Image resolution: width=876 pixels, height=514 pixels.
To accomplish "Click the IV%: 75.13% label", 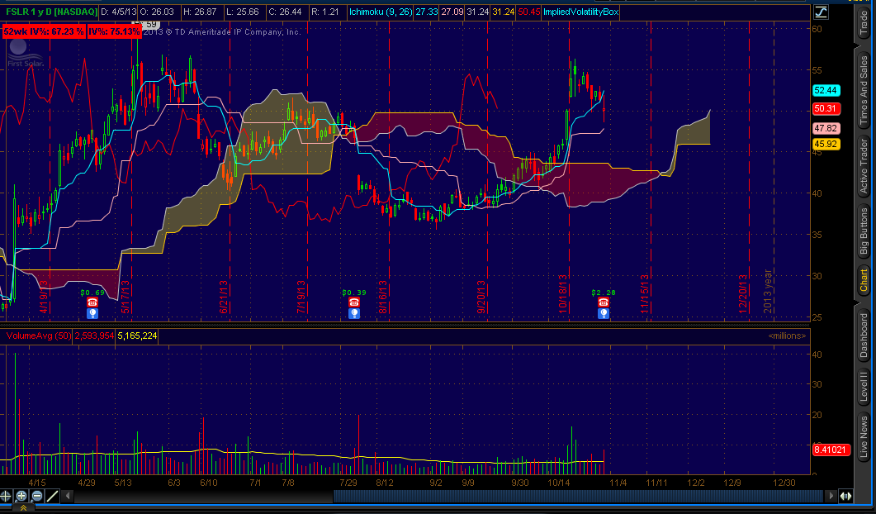I will [114, 31].
